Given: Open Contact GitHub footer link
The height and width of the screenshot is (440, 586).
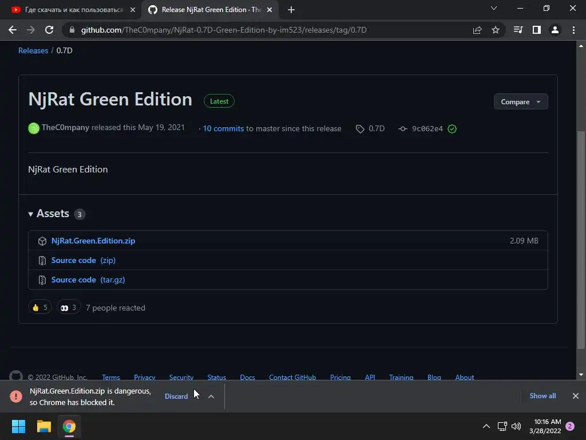Looking at the screenshot, I should pyautogui.click(x=292, y=377).
